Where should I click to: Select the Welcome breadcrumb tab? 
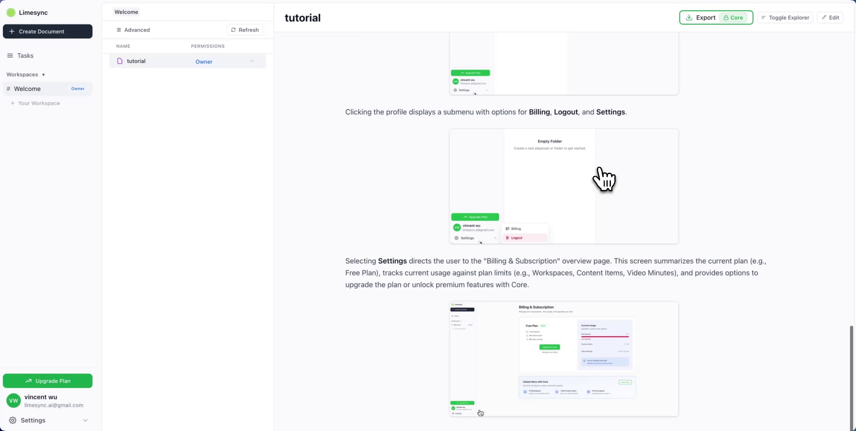click(126, 12)
